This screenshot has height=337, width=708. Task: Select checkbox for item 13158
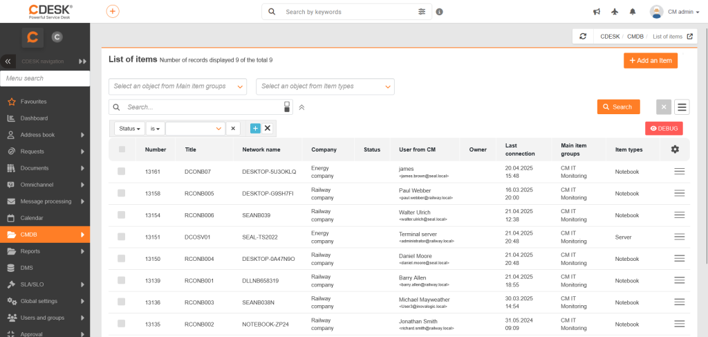[121, 193]
